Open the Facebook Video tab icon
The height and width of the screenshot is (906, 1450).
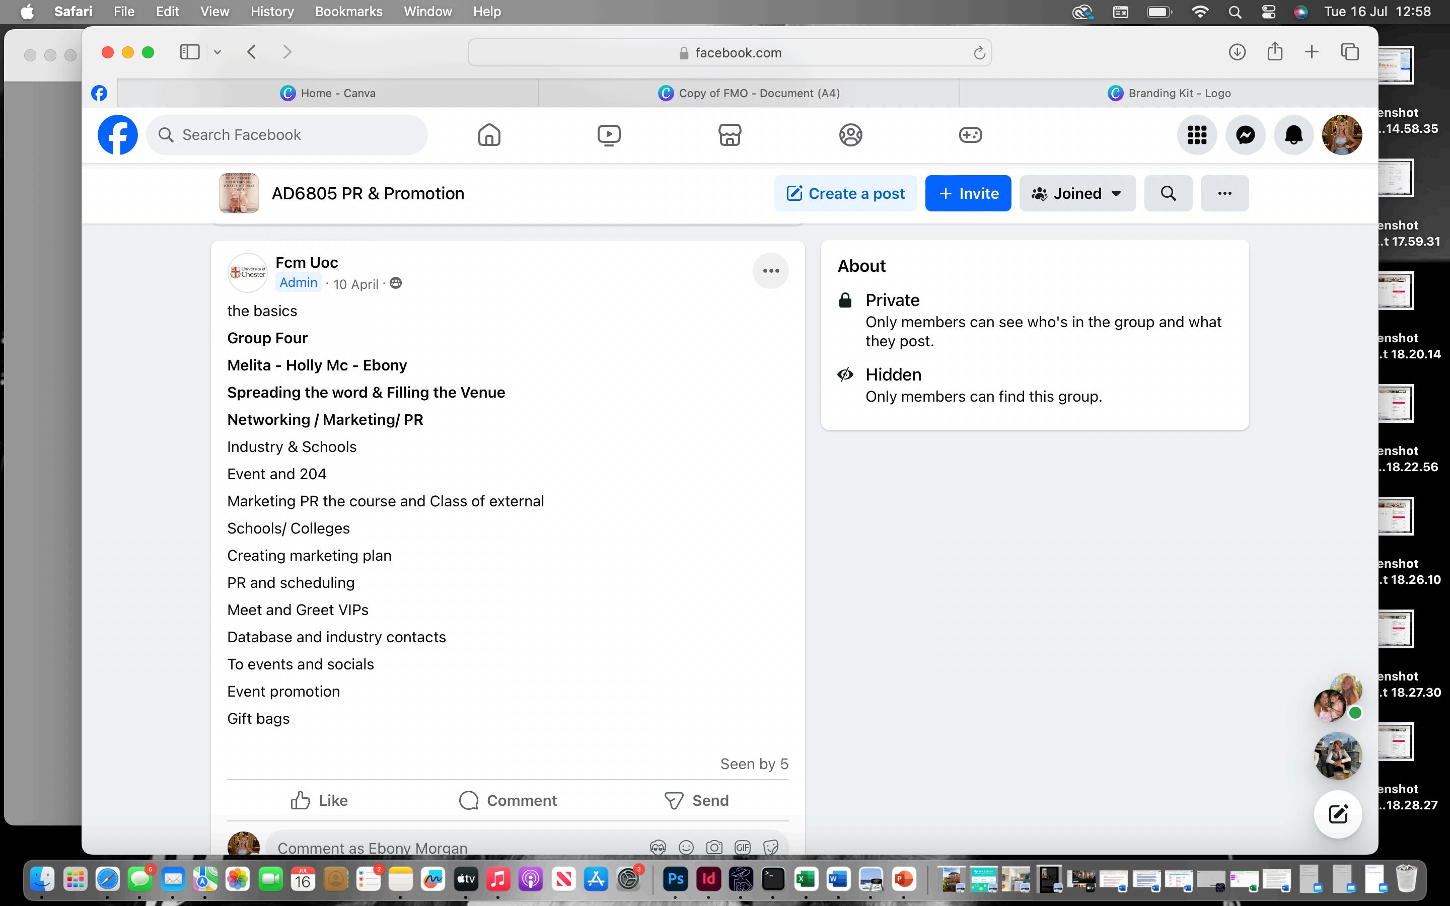coord(609,135)
